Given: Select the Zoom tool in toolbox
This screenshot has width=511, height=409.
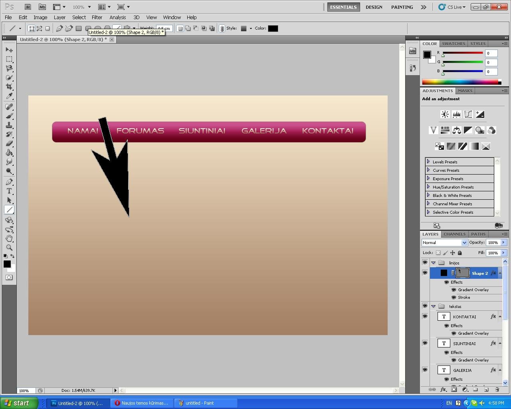Looking at the screenshot, I should [x=9, y=248].
